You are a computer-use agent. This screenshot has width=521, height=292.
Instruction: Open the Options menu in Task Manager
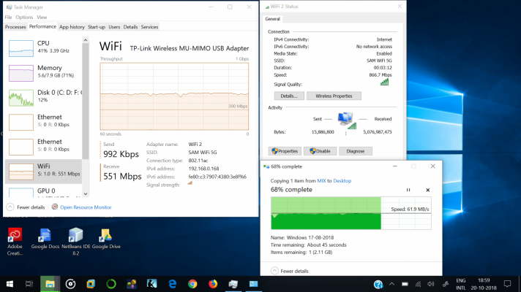point(24,18)
